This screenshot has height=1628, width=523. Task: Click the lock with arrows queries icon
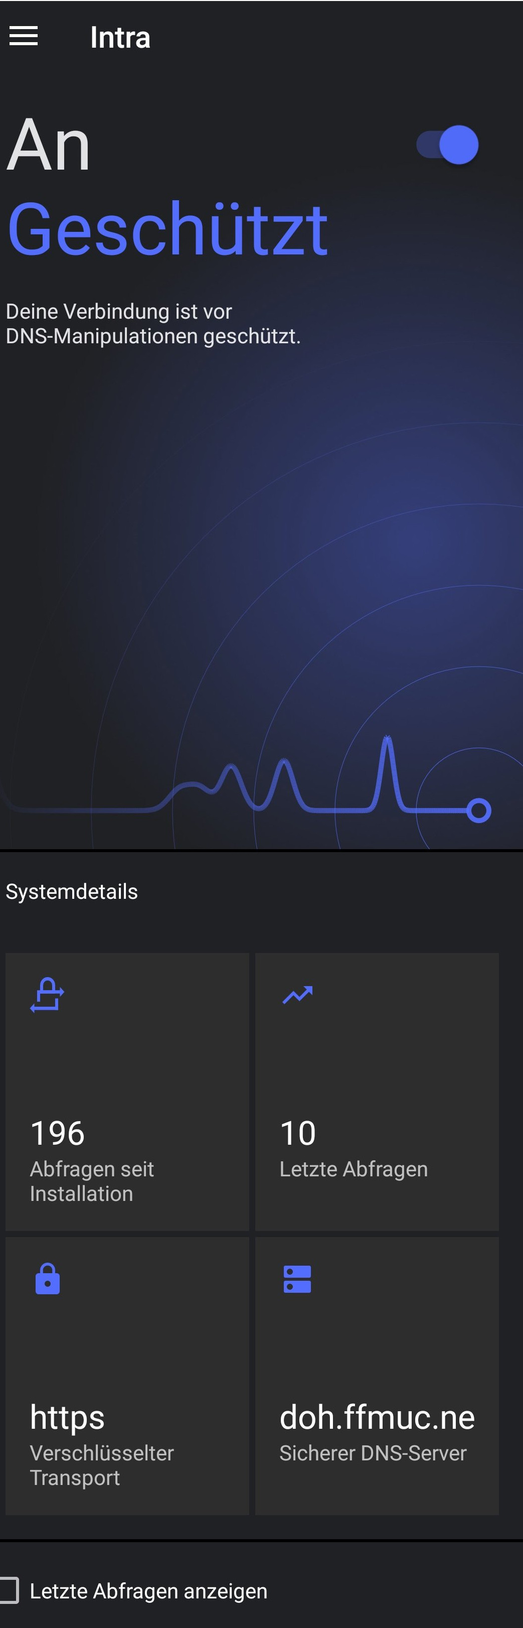tap(47, 995)
